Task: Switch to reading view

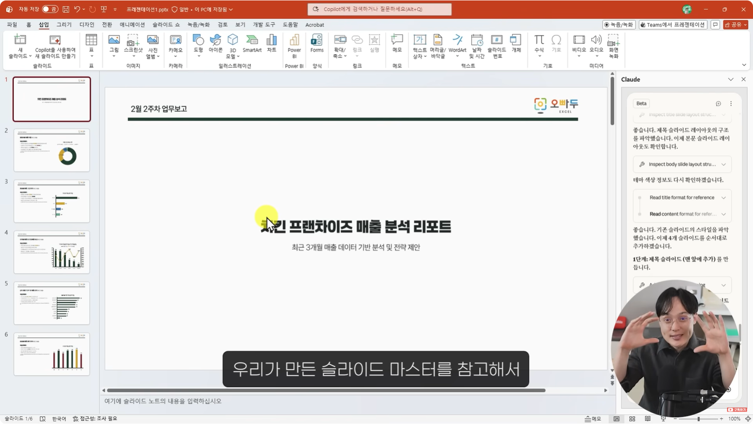Action: (647, 419)
